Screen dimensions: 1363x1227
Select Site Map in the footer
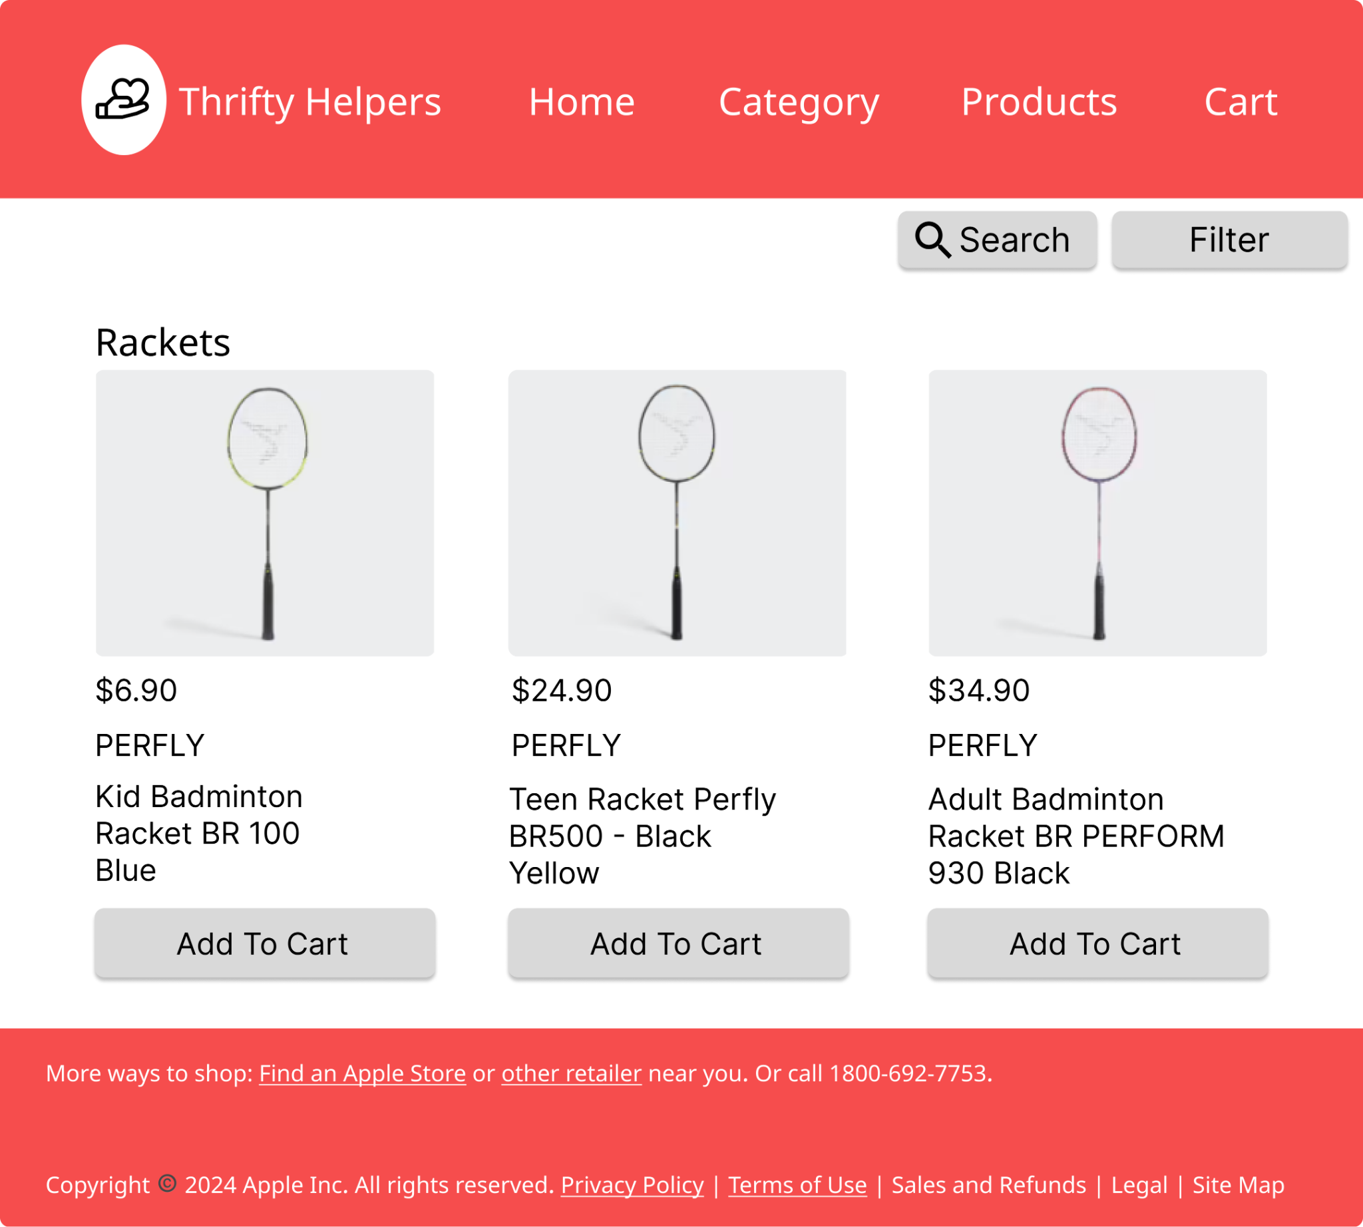1239,1185
